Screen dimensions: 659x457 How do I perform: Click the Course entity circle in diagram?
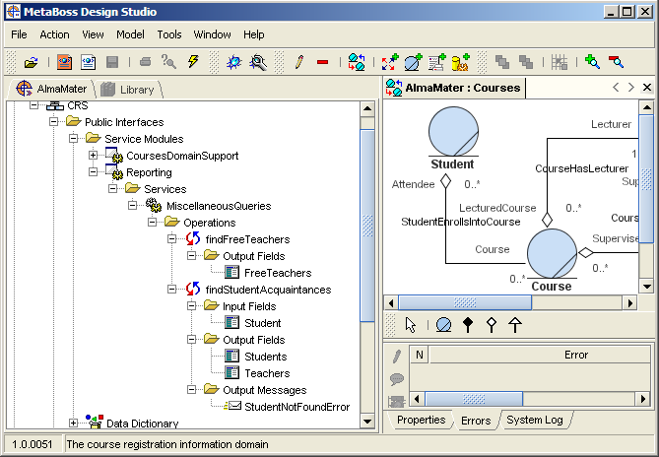(x=552, y=253)
